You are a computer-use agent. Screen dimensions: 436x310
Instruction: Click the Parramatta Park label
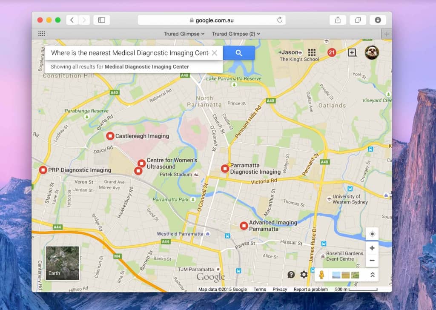point(170,200)
